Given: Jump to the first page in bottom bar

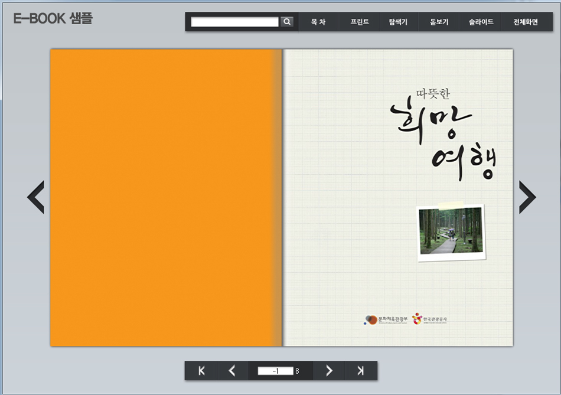Looking at the screenshot, I should point(201,371).
